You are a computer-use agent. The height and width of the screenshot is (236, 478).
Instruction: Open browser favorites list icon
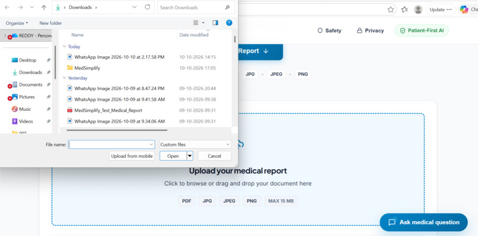(x=404, y=9)
